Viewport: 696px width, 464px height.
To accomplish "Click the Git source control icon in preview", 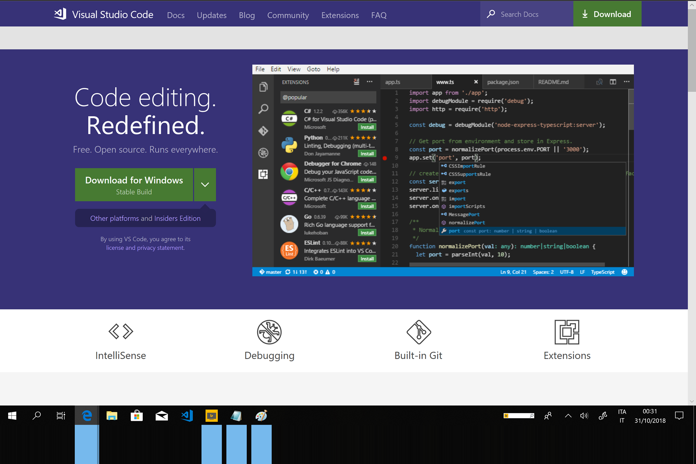I will [x=263, y=131].
